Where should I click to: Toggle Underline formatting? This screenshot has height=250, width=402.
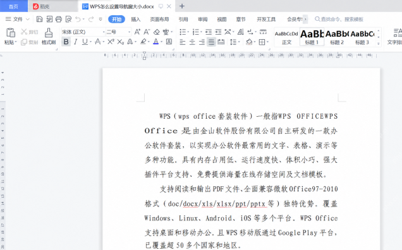pos(85,42)
